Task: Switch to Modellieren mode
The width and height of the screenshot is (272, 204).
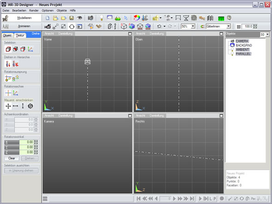Action: point(22,18)
